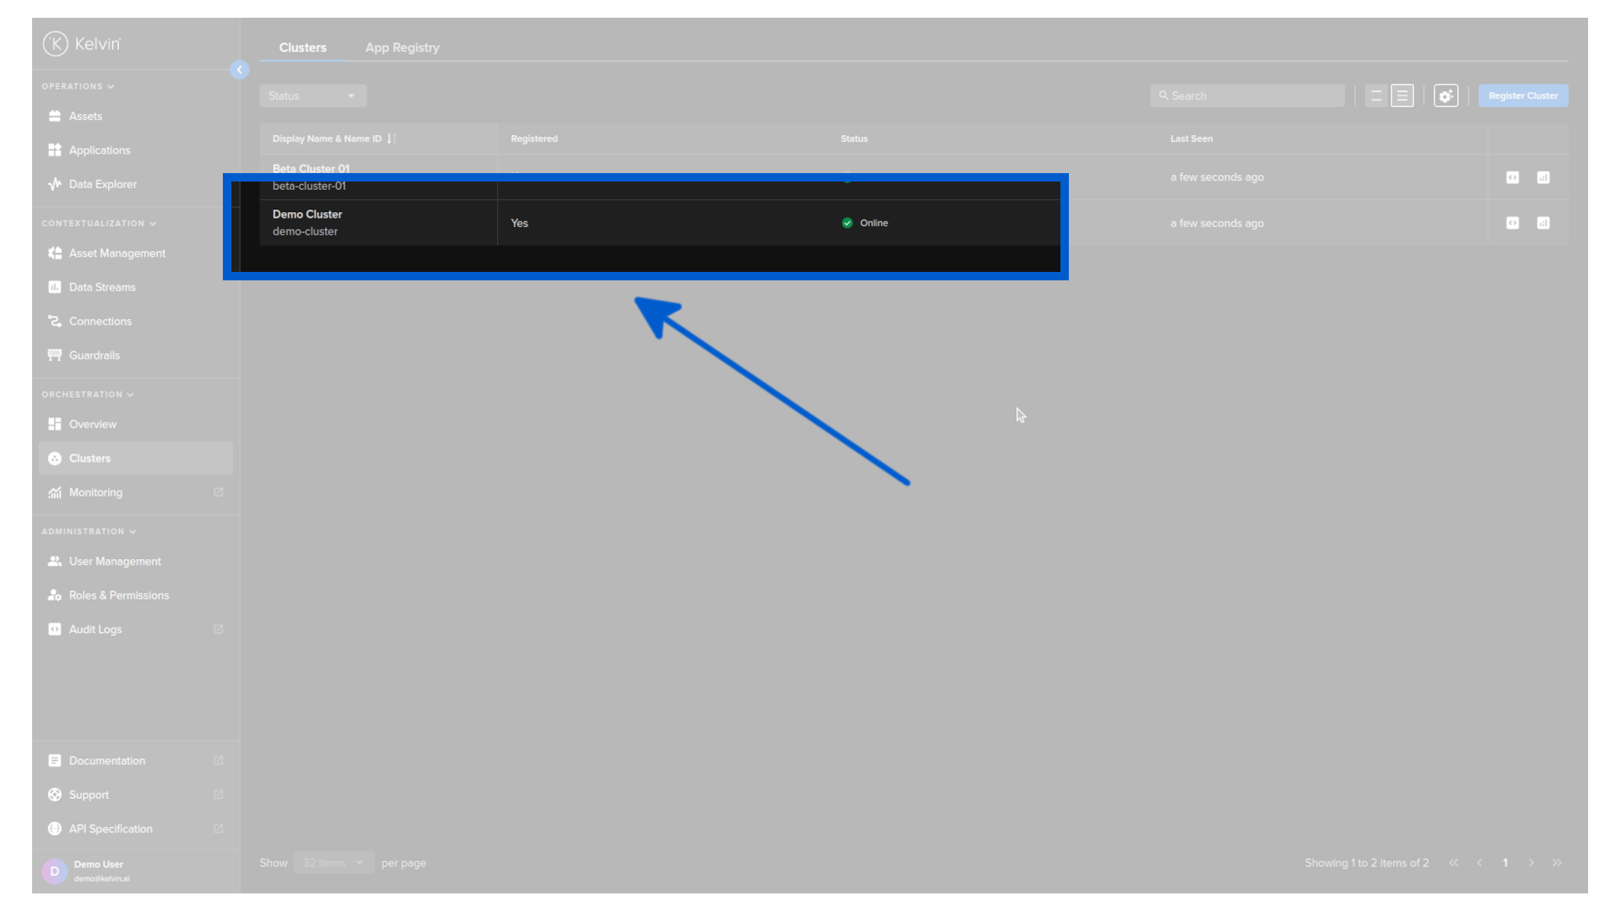The width and height of the screenshot is (1621, 912).
Task: Switch to comfortable row density view
Action: (1376, 96)
